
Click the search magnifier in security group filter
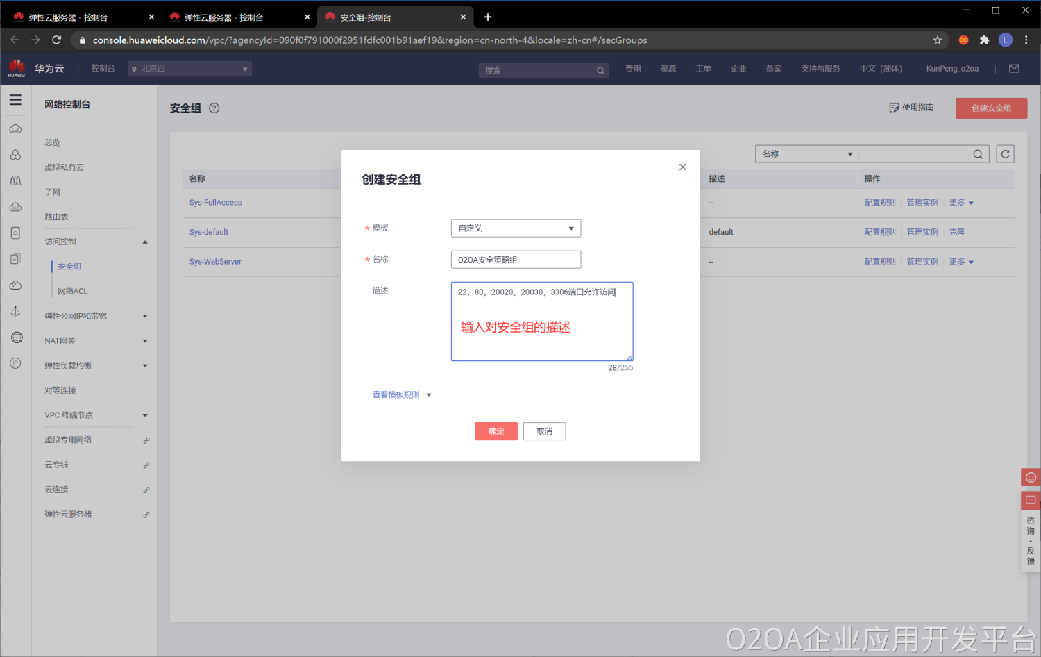978,154
